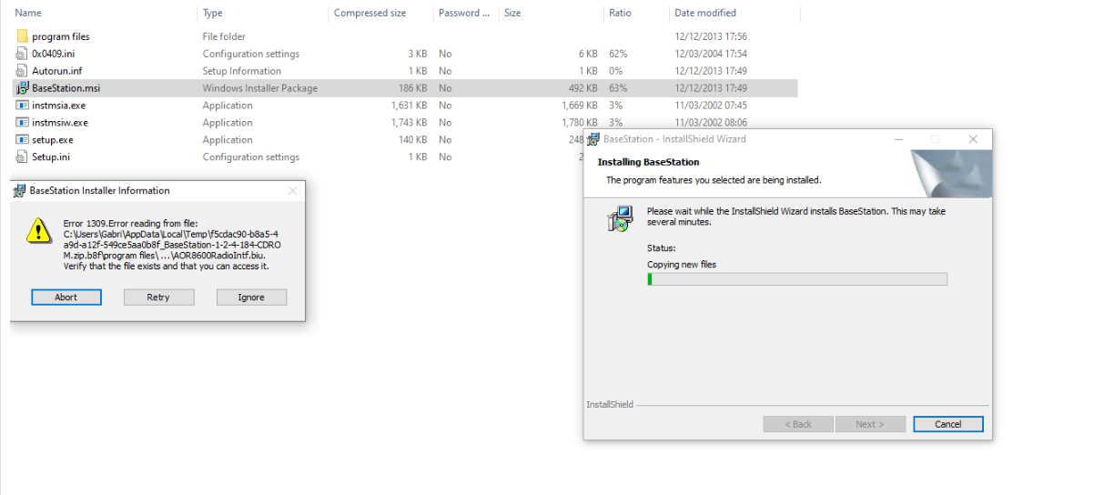Image resolution: width=1094 pixels, height=495 pixels.
Task: Click the disabled Next button in the wizard
Action: [870, 424]
